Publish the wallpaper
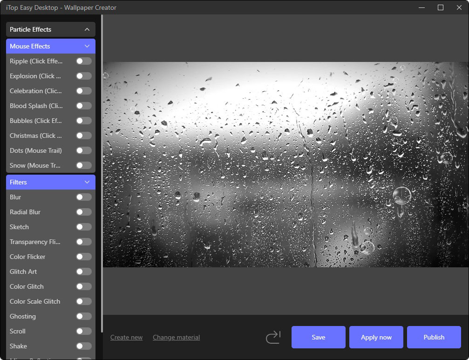 tap(434, 337)
